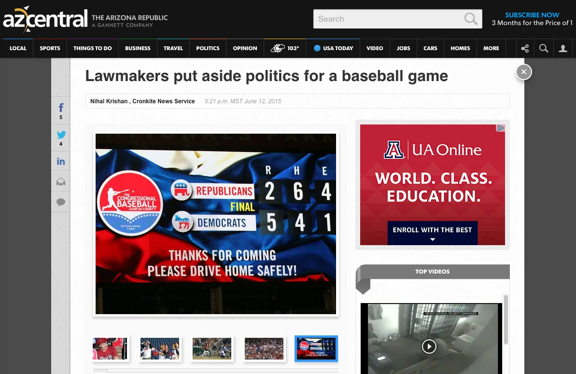This screenshot has height=374, width=576.
Task: Open the SPORTS section
Action: coord(50,48)
